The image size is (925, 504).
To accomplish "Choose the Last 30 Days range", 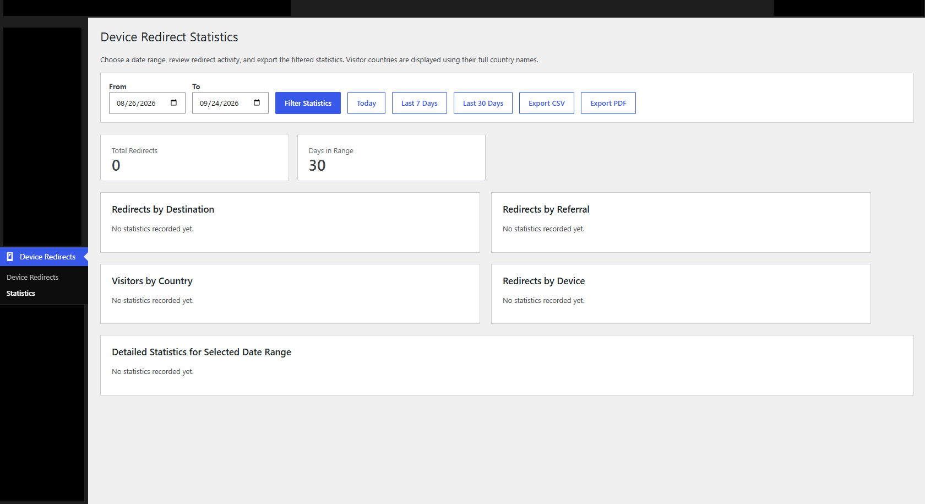I will [x=483, y=103].
